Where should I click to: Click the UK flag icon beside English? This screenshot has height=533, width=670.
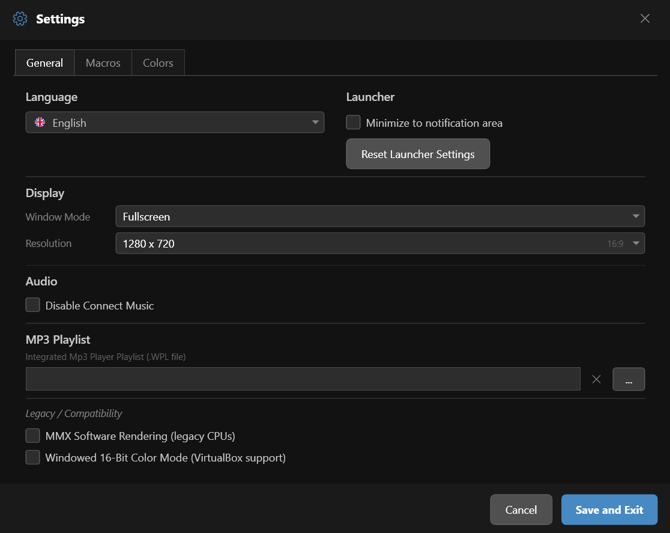pyautogui.click(x=40, y=123)
